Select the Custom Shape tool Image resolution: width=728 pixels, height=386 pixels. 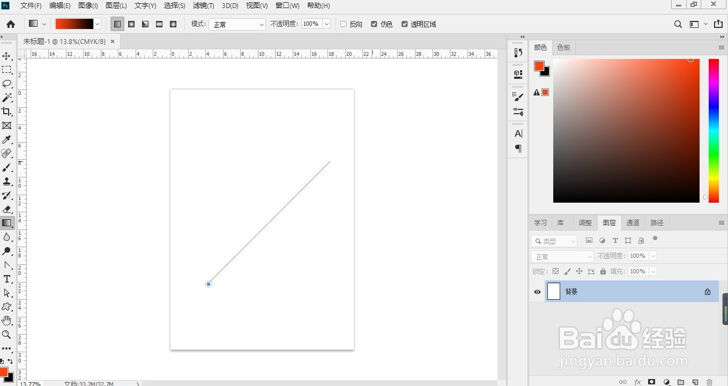click(x=7, y=307)
